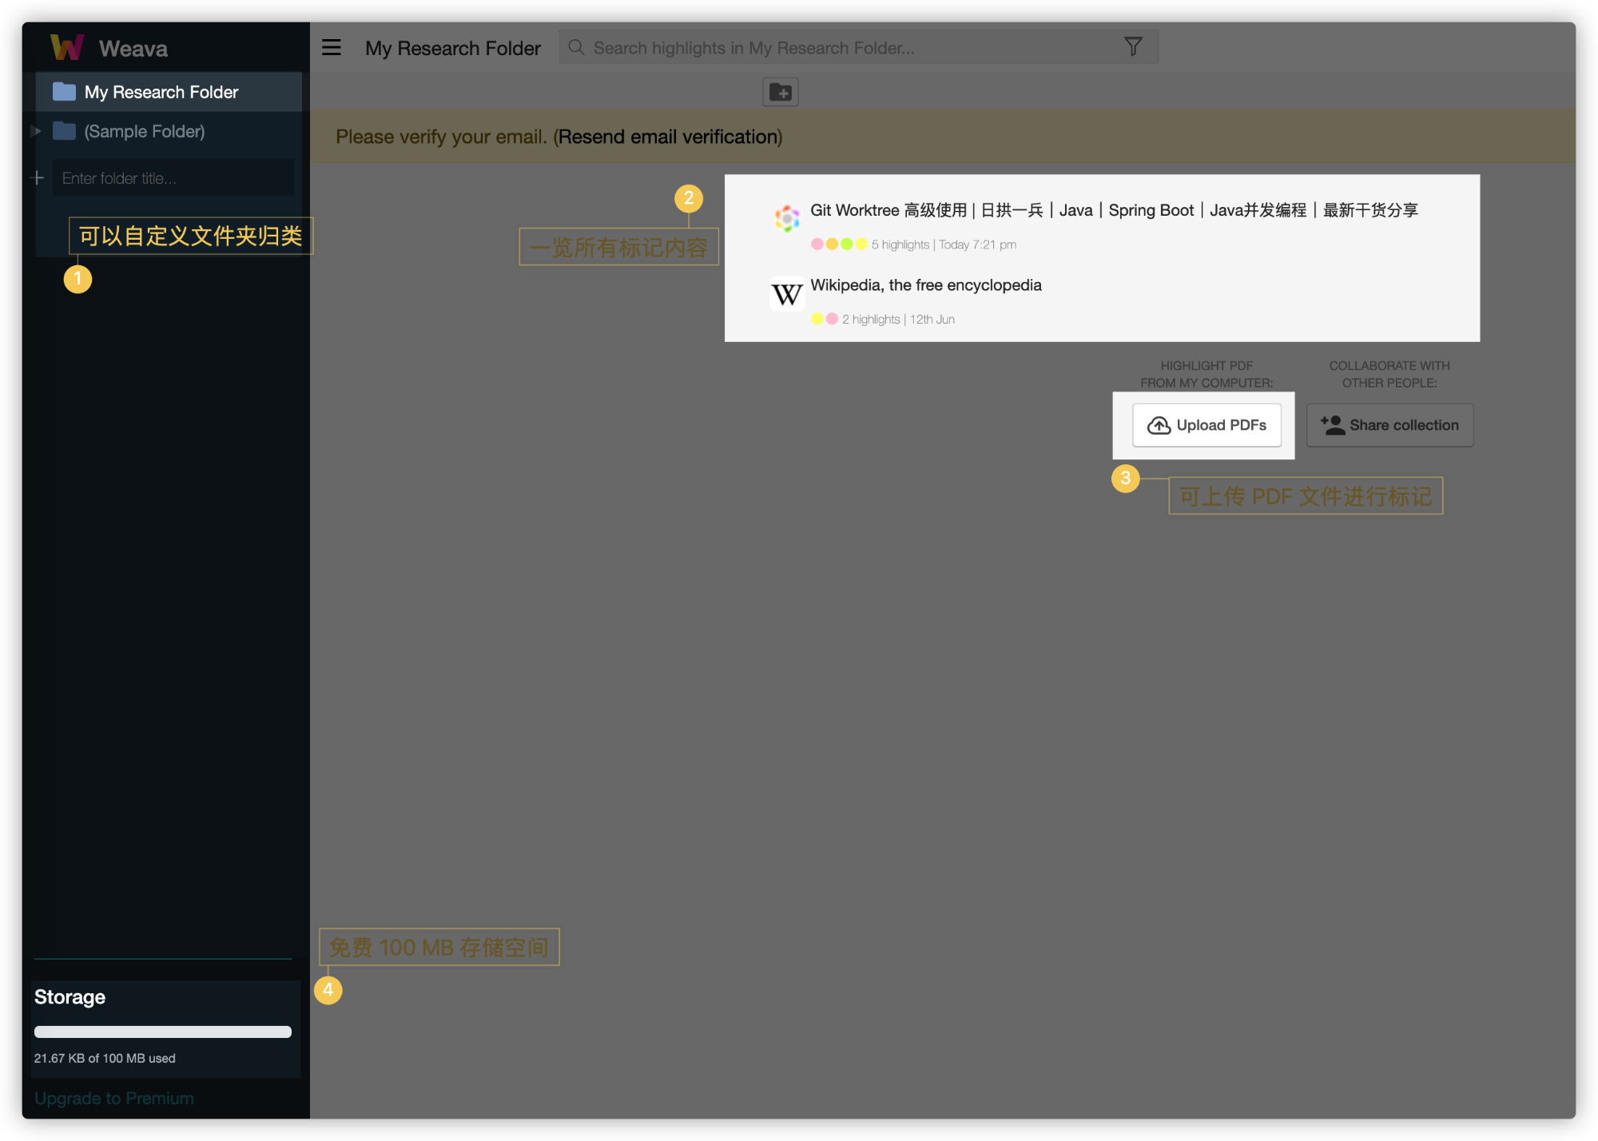Viewport: 1598px width, 1141px height.
Task: Click the Git Worktree page favicon
Action: [787, 217]
